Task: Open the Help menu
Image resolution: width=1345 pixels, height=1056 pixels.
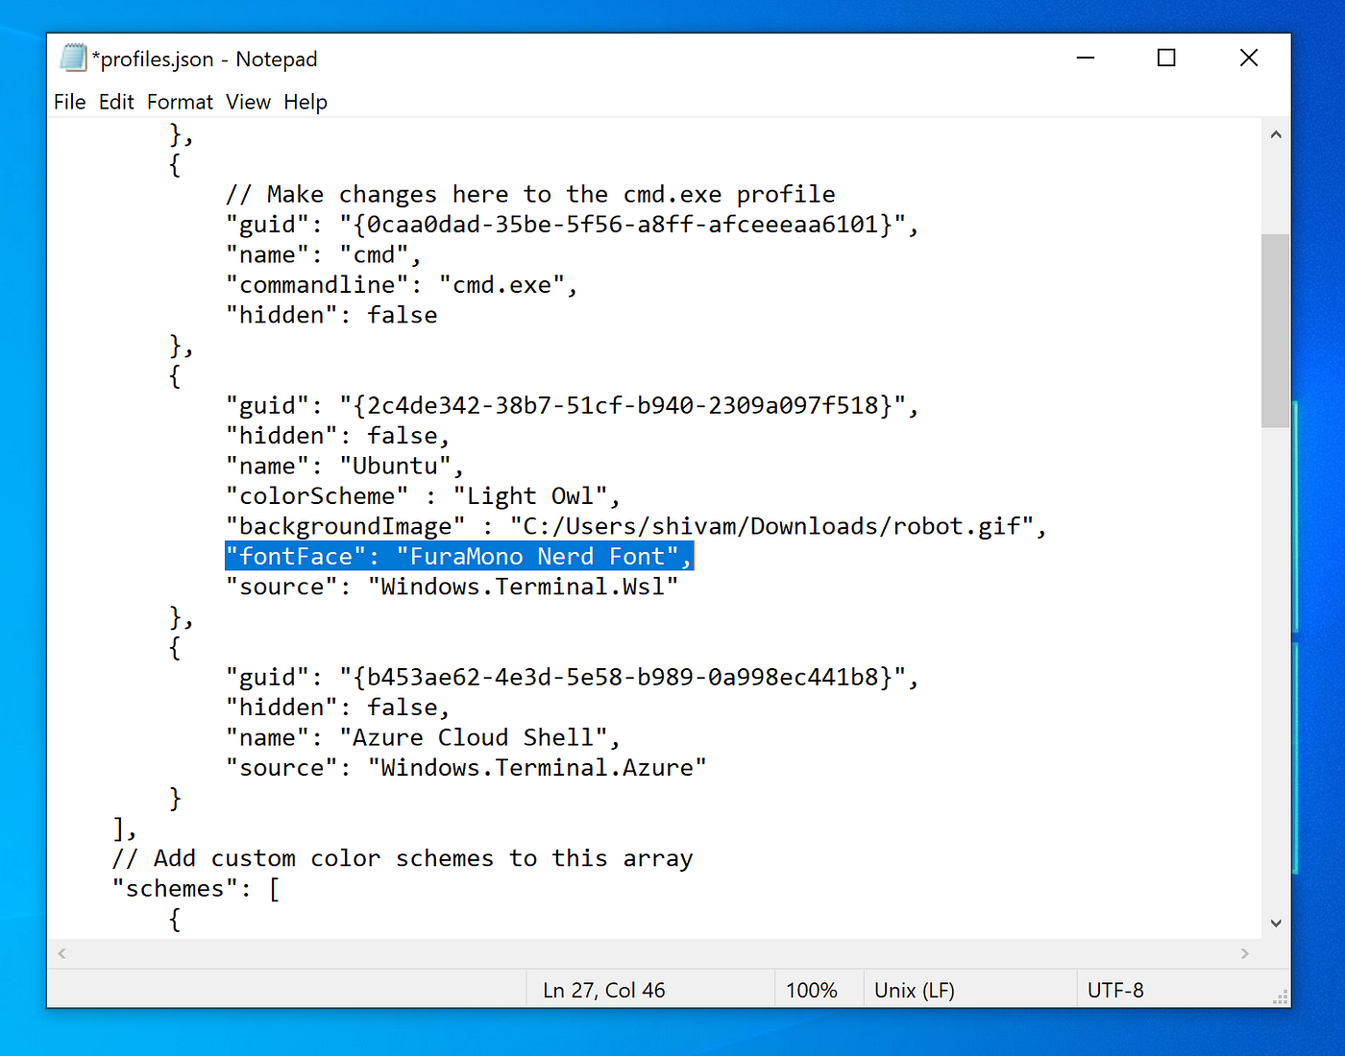Action: click(x=305, y=102)
